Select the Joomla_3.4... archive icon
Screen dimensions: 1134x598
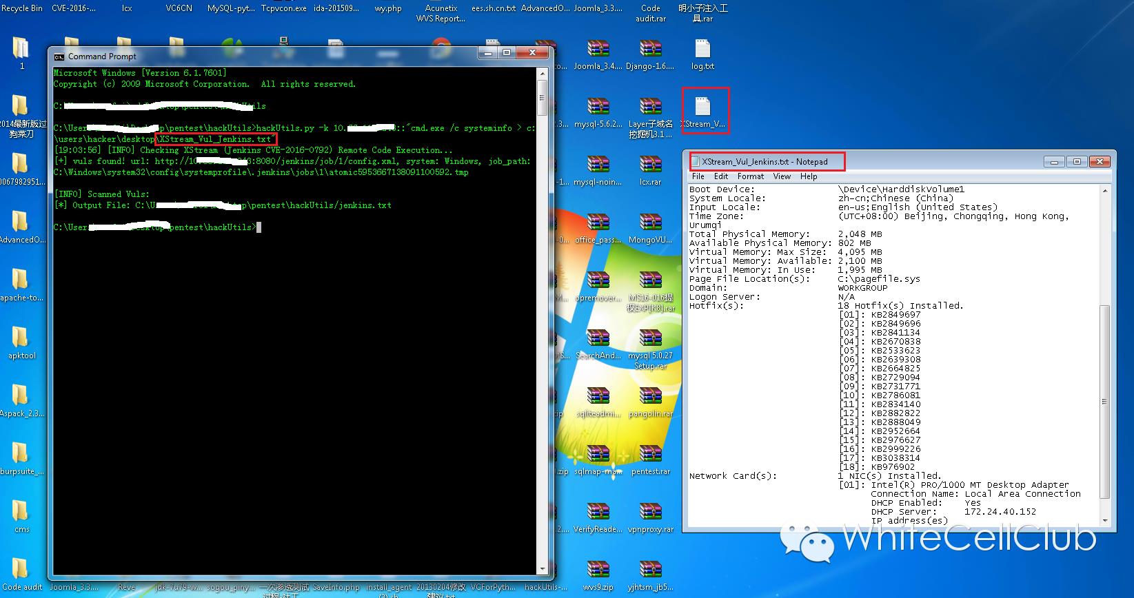point(598,54)
